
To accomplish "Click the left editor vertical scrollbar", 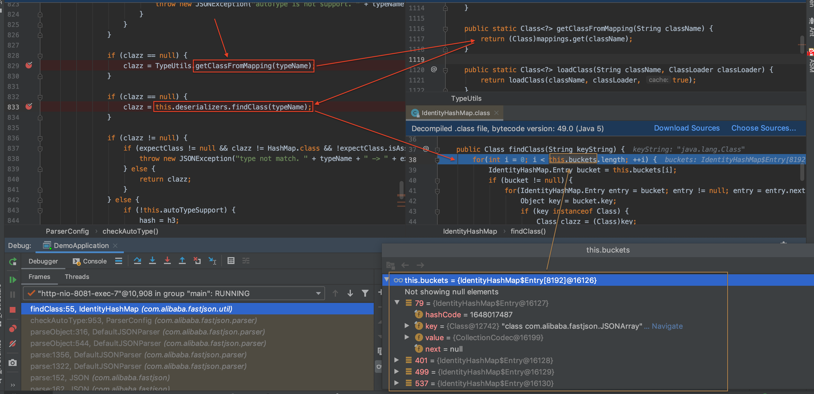I will click(x=401, y=190).
